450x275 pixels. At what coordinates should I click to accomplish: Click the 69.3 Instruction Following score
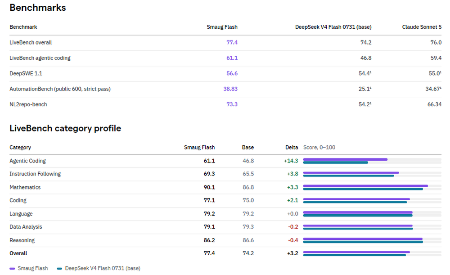point(209,174)
